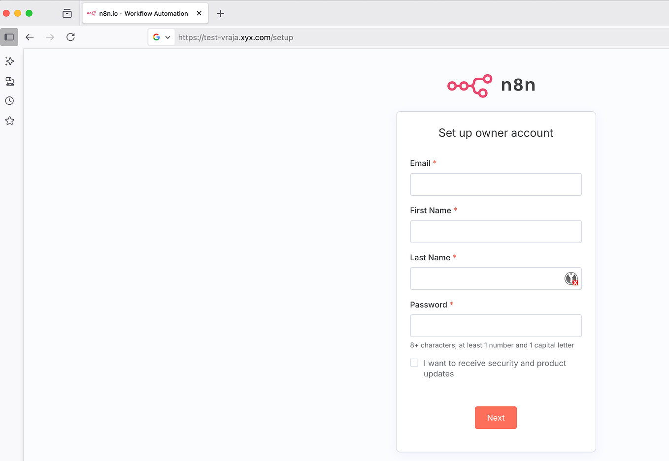669x461 pixels.
Task: Focus the Email input field
Action: pos(496,184)
